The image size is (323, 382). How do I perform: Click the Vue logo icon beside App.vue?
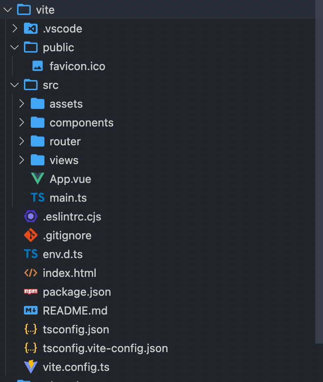point(38,179)
